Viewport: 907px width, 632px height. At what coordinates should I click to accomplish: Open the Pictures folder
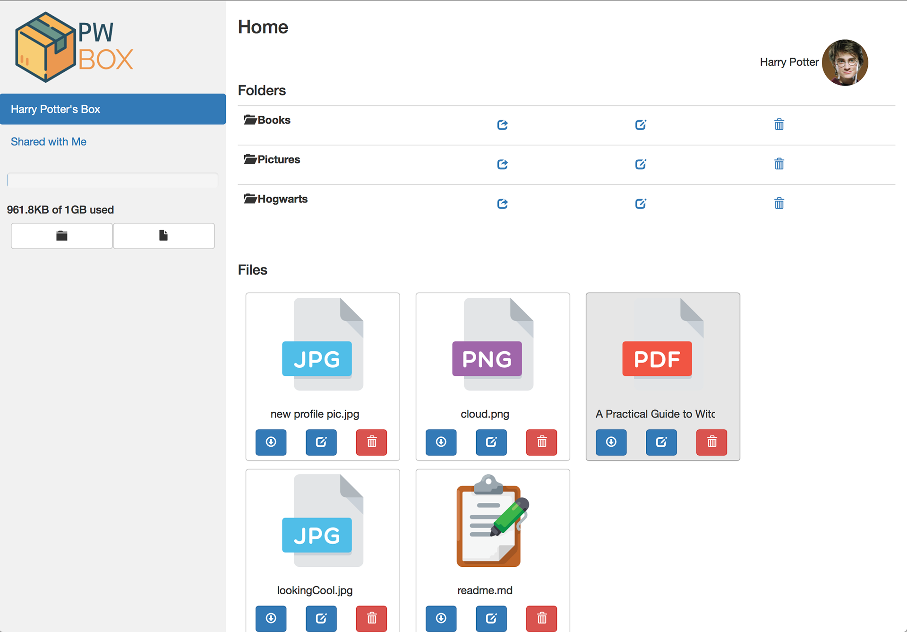pos(278,160)
